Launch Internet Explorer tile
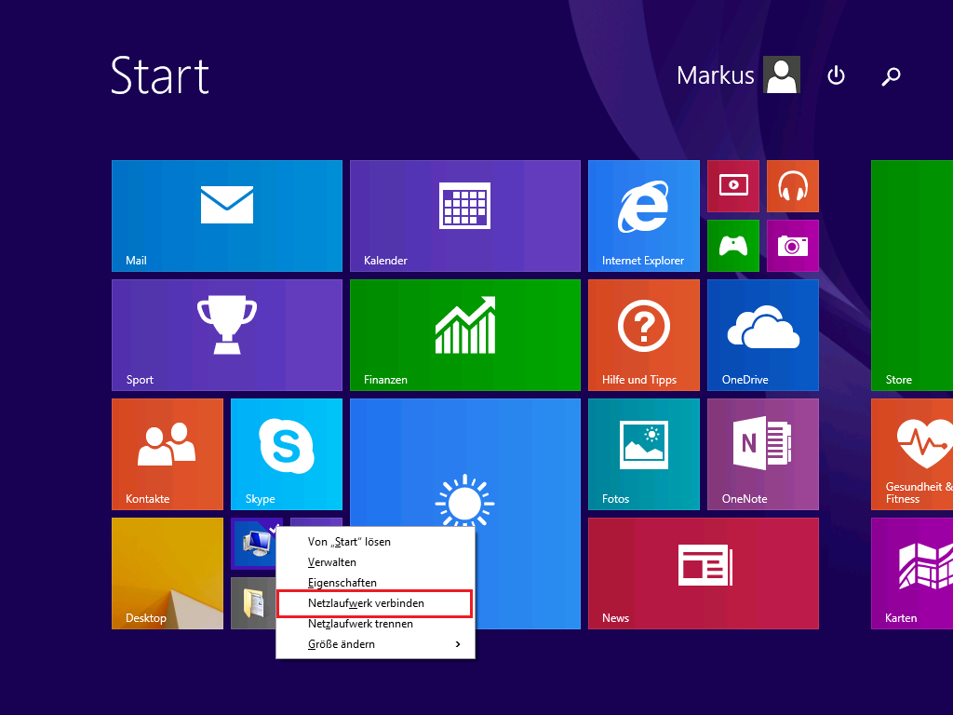 [x=644, y=216]
